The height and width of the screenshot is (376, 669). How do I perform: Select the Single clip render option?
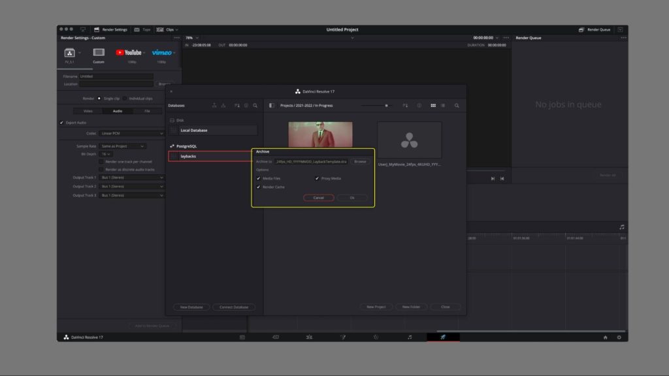coord(99,99)
